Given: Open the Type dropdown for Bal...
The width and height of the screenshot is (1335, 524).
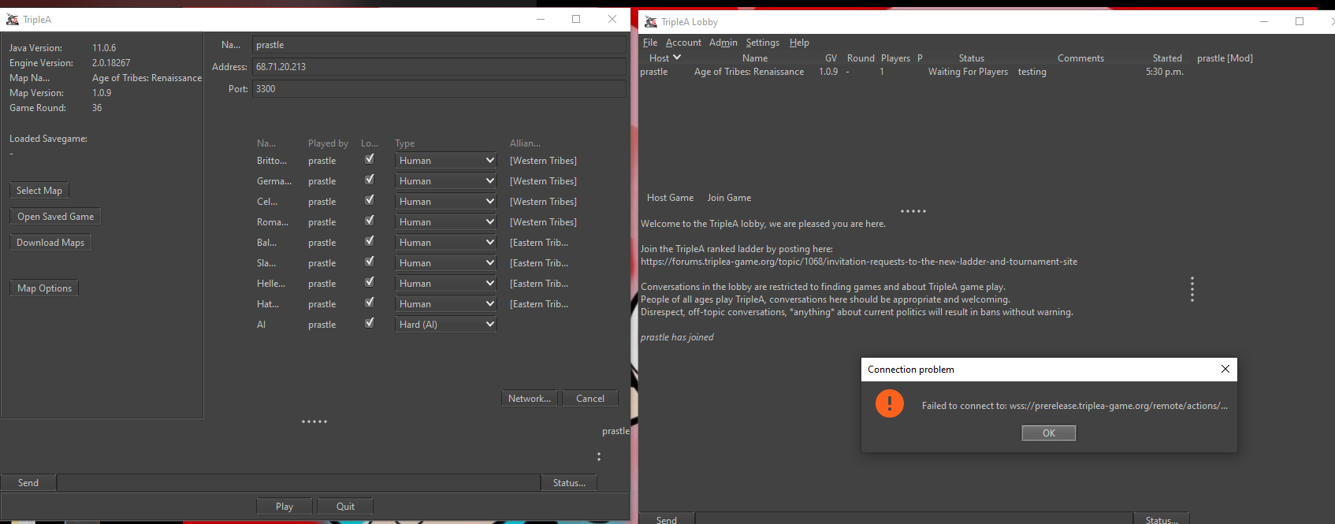Looking at the screenshot, I should tap(446, 243).
